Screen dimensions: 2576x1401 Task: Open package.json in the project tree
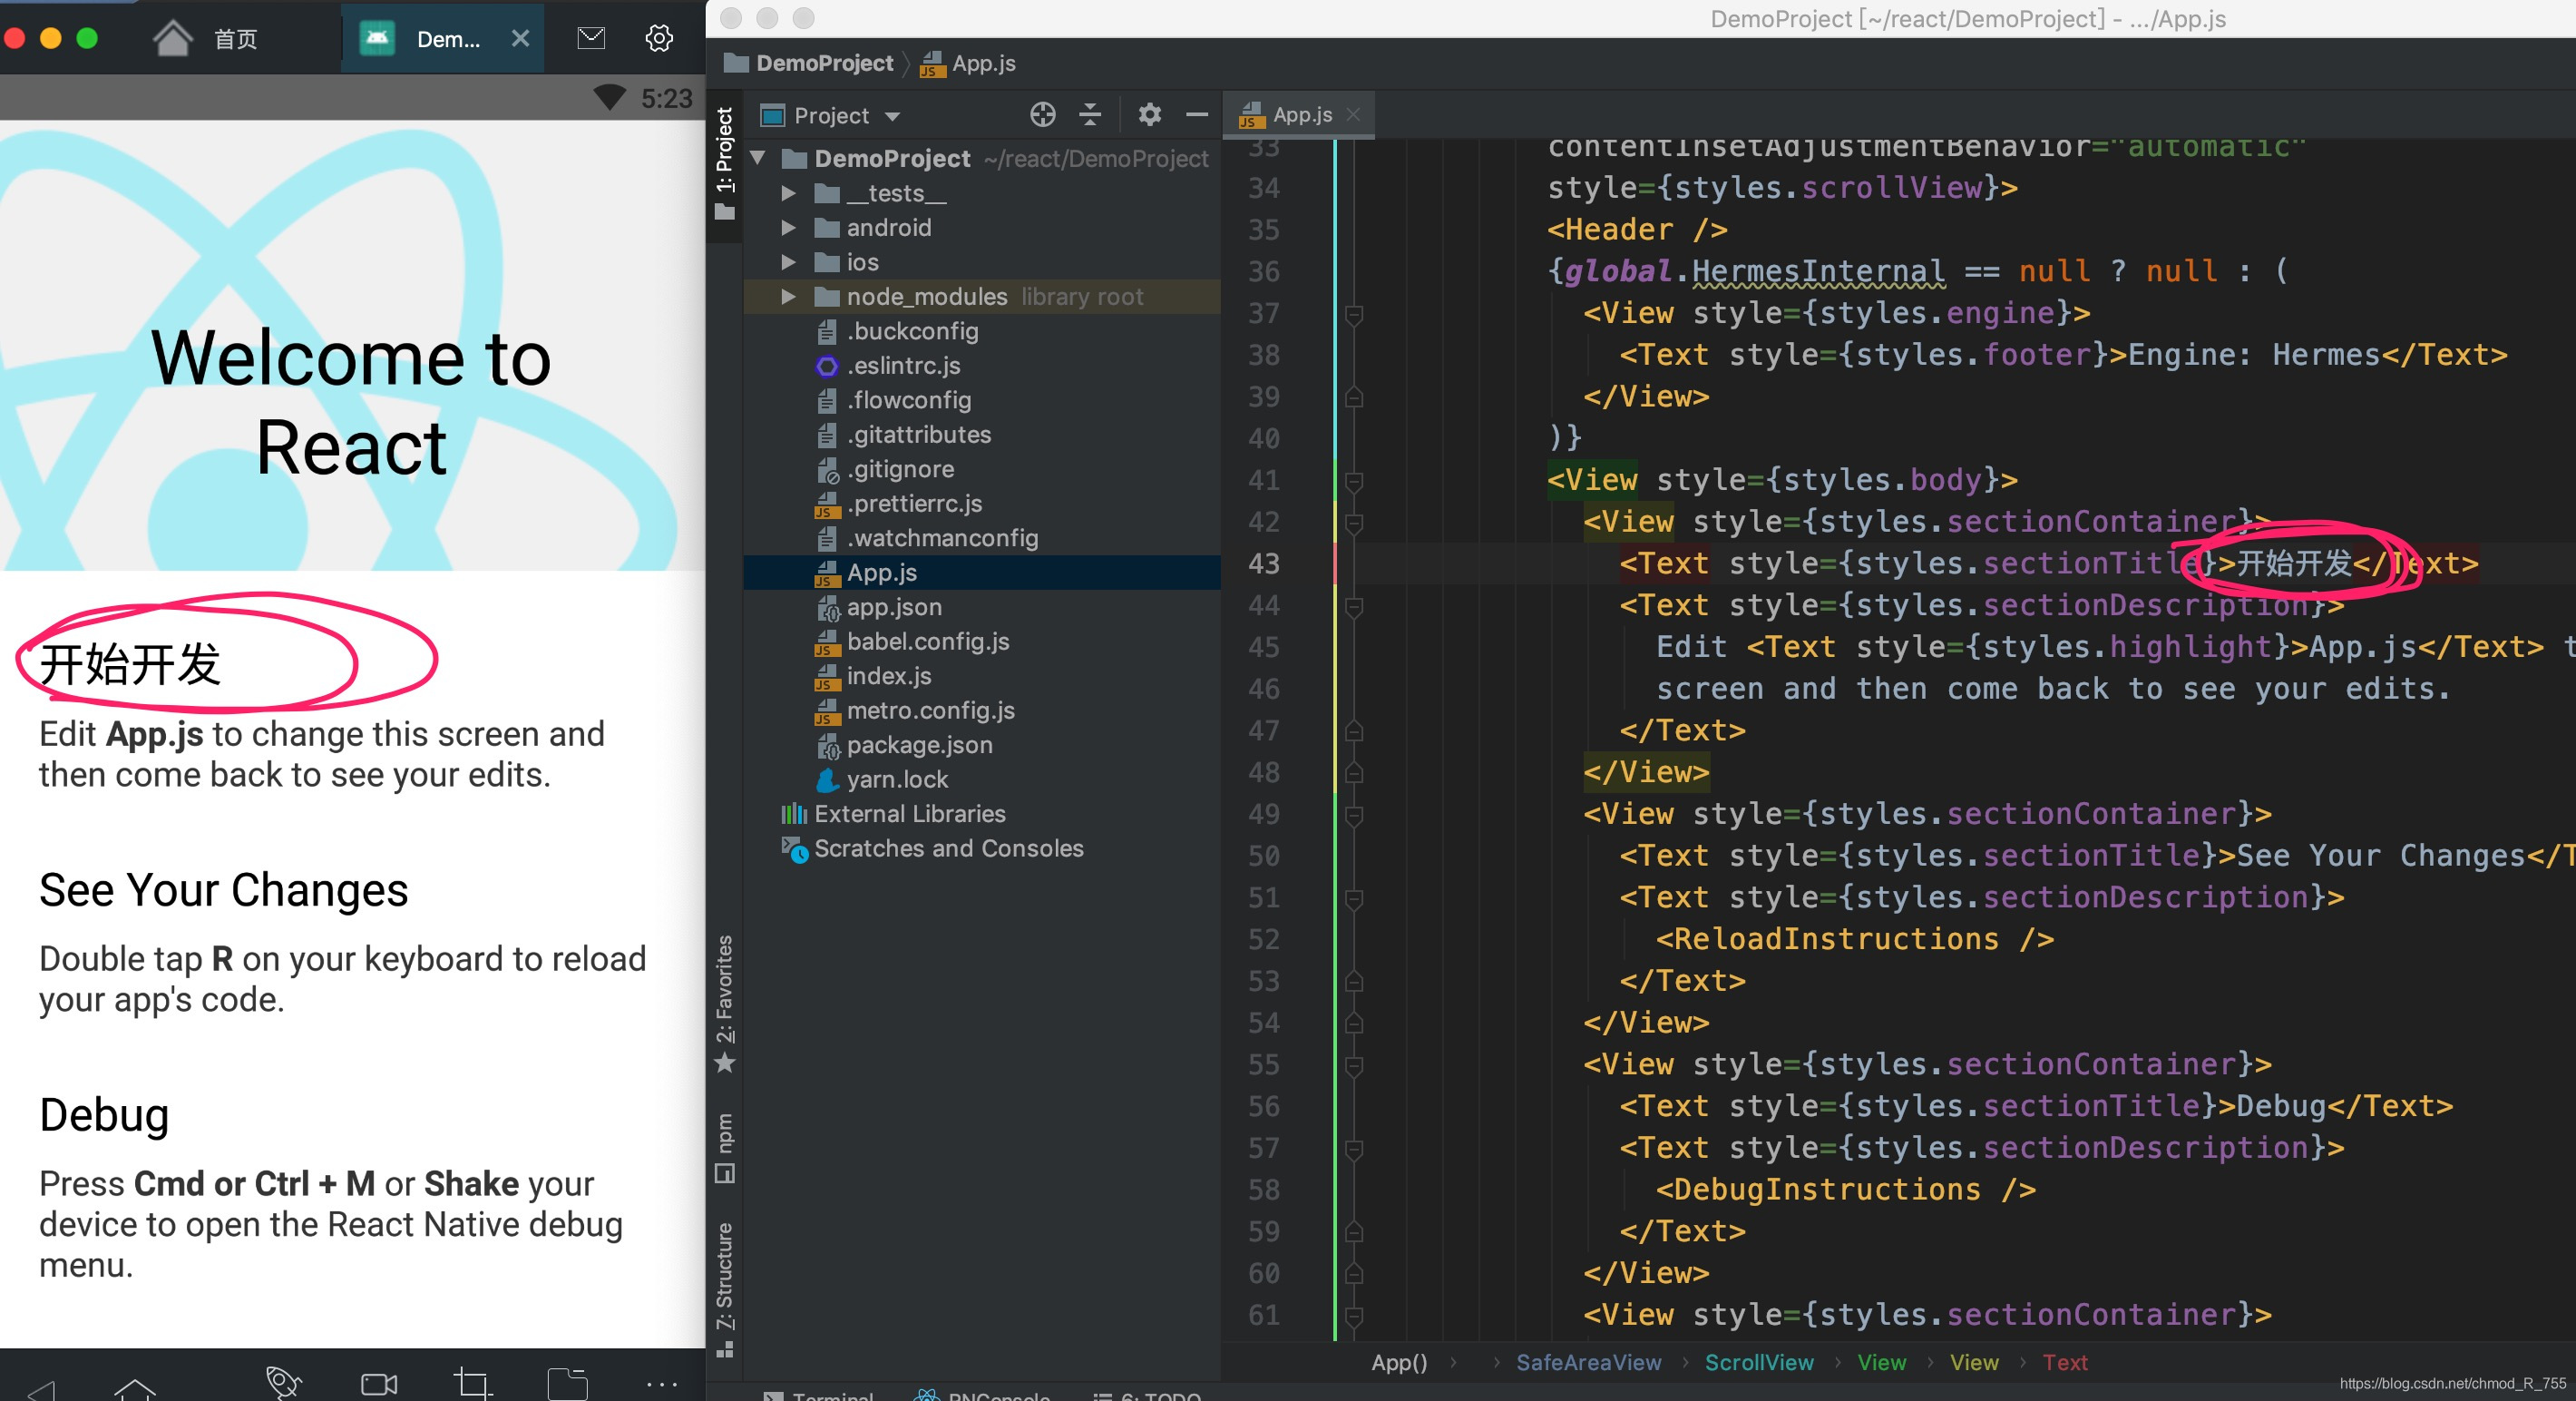pyautogui.click(x=918, y=746)
